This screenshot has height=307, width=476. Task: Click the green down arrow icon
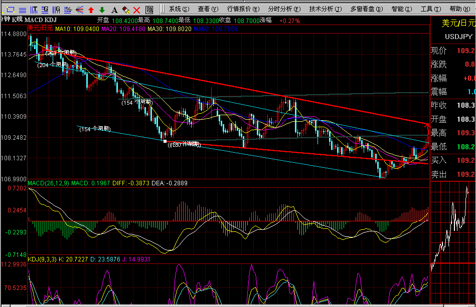[102, 10]
